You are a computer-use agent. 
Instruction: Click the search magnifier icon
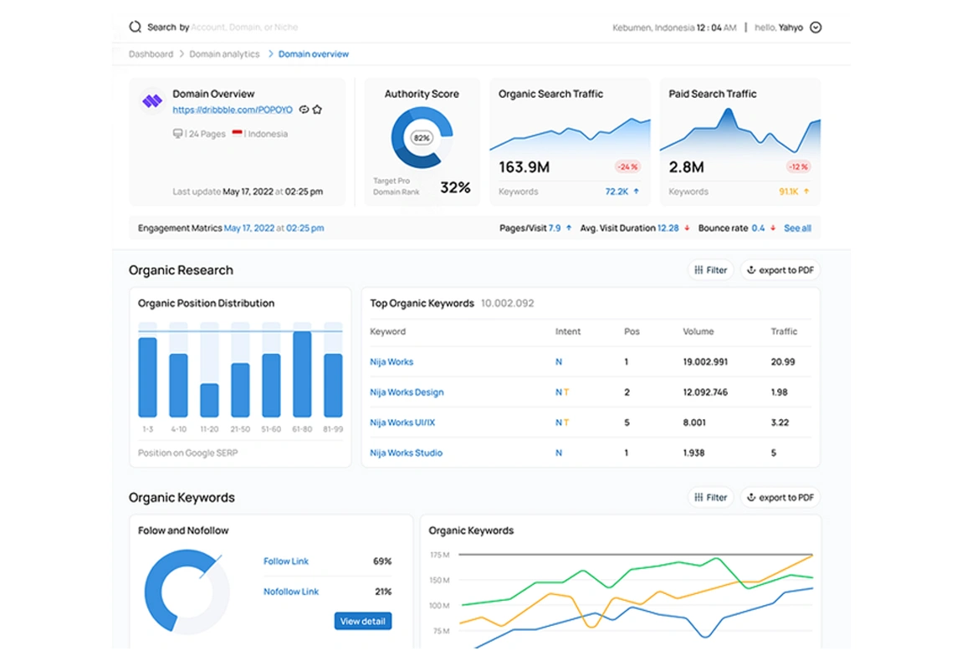pyautogui.click(x=135, y=26)
